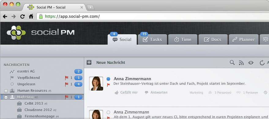Click red flag under Steinhauser message dot
269x119 pixels.
[x=108, y=85]
